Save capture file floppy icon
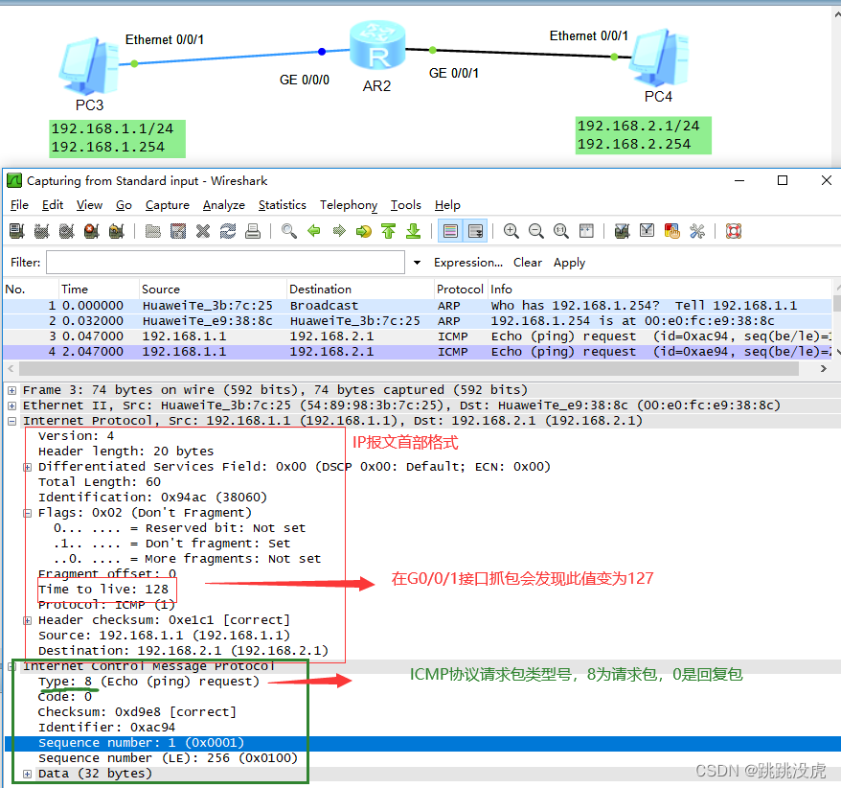The width and height of the screenshot is (841, 788). (178, 231)
